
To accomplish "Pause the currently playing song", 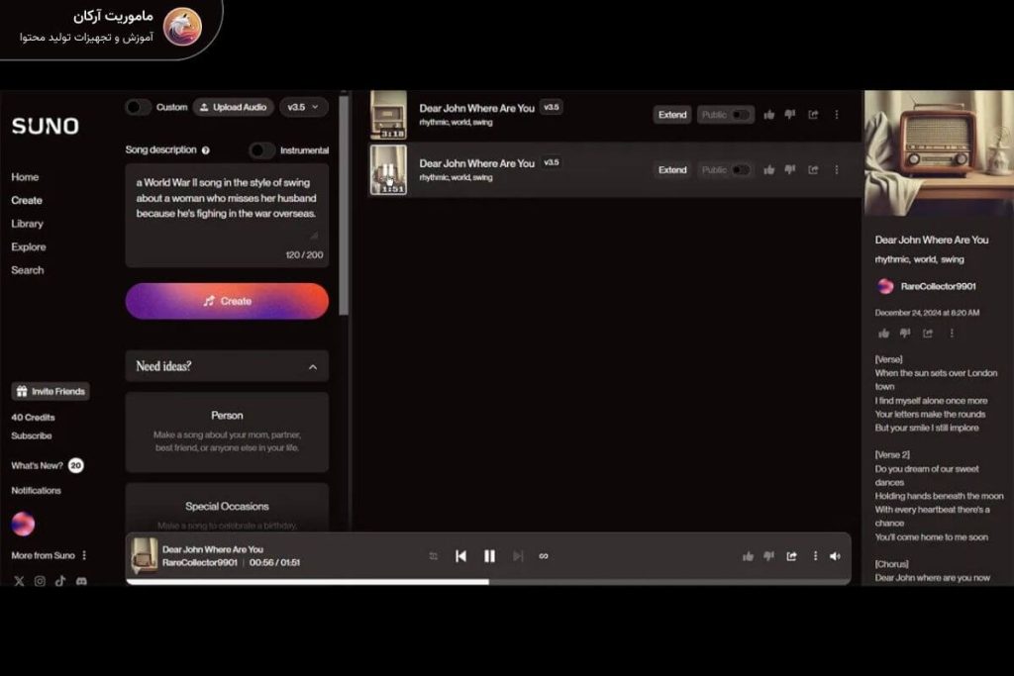I will click(x=489, y=555).
